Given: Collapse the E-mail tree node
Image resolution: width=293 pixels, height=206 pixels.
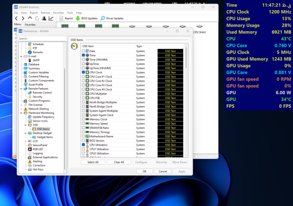Looking at the screenshot, I should (22, 56).
